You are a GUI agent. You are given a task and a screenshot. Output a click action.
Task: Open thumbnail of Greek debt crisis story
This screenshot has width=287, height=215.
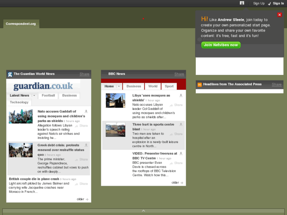[x=21, y=150]
